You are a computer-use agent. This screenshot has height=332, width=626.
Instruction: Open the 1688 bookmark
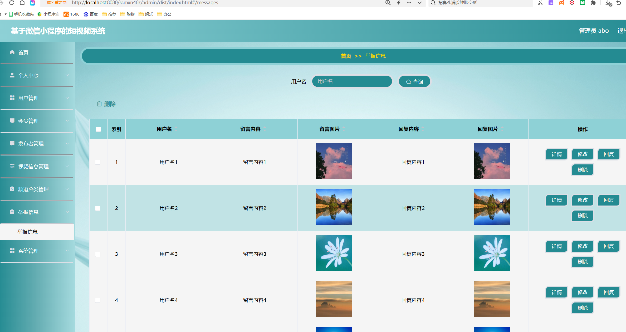tap(71, 14)
